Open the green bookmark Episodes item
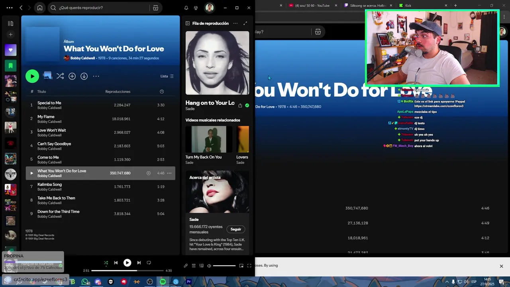 pyautogui.click(x=10, y=65)
